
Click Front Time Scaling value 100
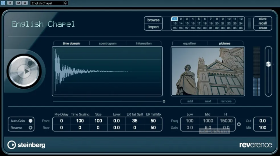(80, 121)
